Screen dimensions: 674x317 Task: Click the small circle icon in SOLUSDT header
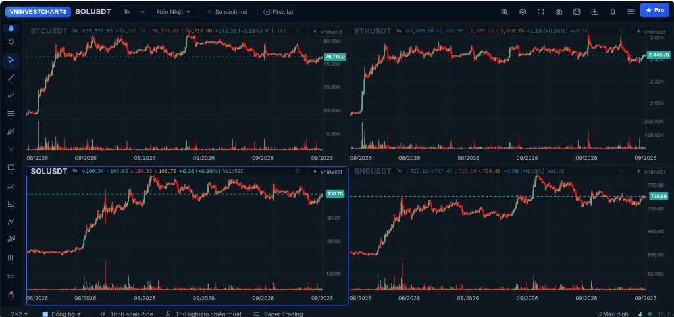click(x=298, y=171)
